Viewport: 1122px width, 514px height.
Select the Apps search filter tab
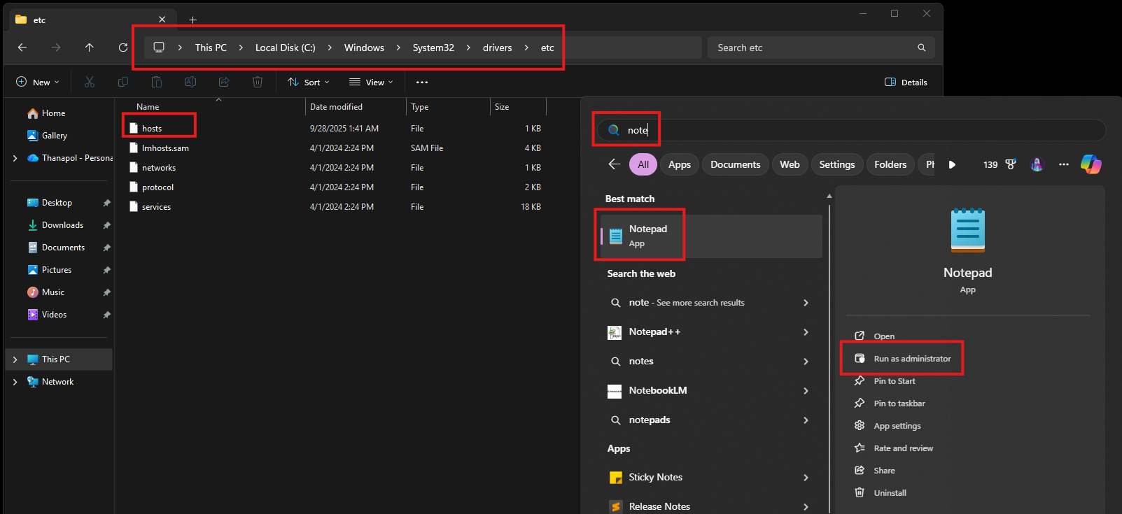coord(679,164)
